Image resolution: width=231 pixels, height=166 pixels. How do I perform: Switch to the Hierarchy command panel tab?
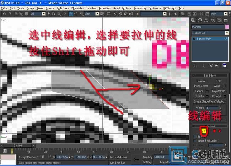point(206,21)
